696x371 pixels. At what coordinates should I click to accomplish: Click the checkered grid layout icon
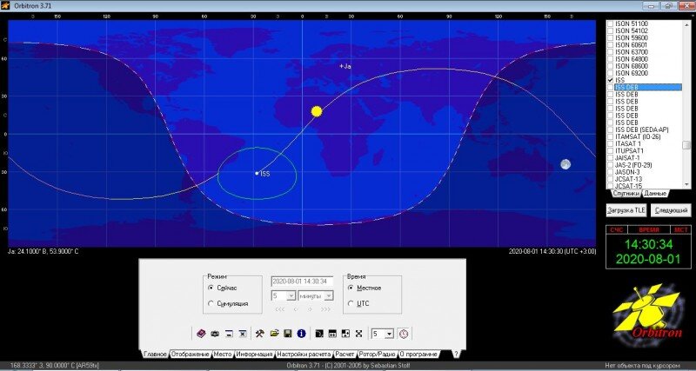(x=345, y=334)
